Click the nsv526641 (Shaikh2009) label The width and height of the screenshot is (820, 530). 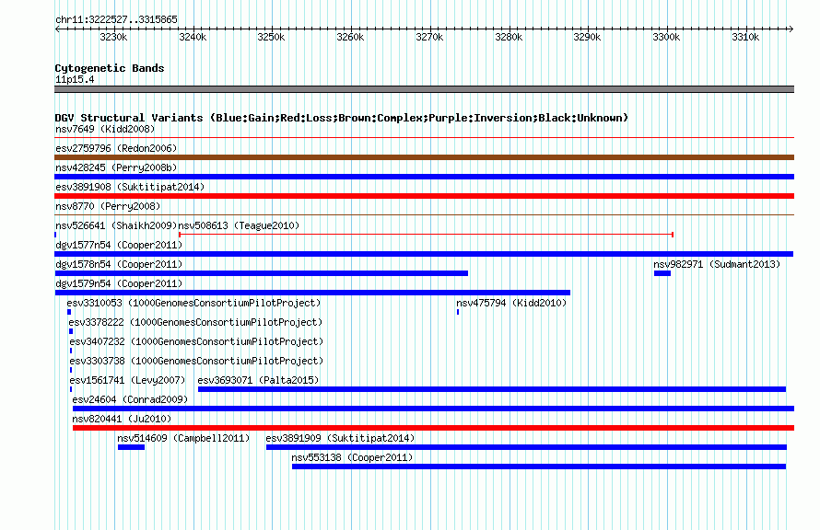[x=116, y=225]
